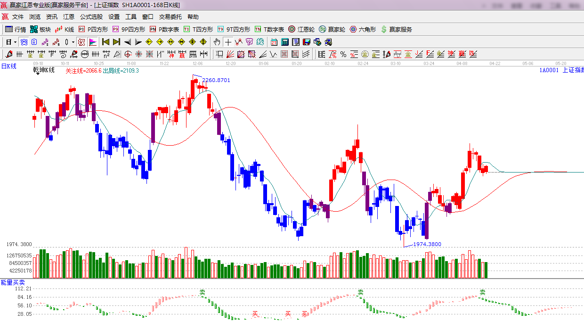Viewport: 584px width, 321px height.
Task: Click the 1974.3800 low price marker
Action: click(x=427, y=244)
